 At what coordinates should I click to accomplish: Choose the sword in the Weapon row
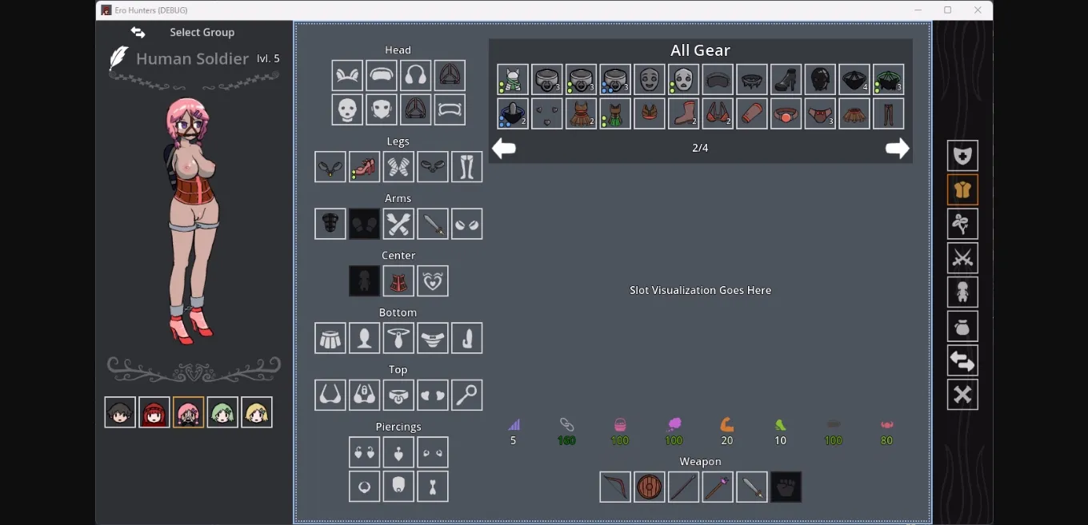coord(752,487)
